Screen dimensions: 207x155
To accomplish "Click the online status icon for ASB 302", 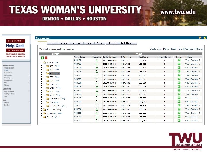I will pyautogui.click(x=179, y=102).
